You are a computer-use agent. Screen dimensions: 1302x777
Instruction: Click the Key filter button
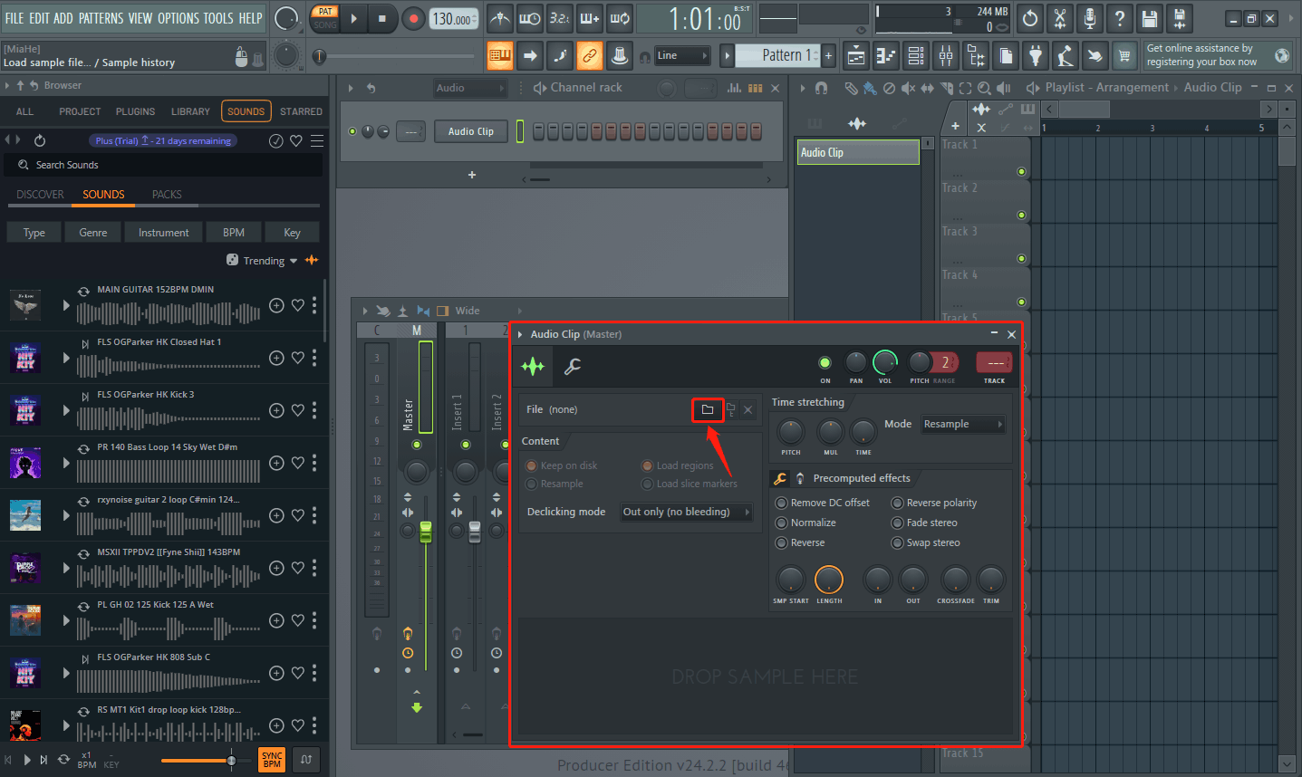point(292,233)
